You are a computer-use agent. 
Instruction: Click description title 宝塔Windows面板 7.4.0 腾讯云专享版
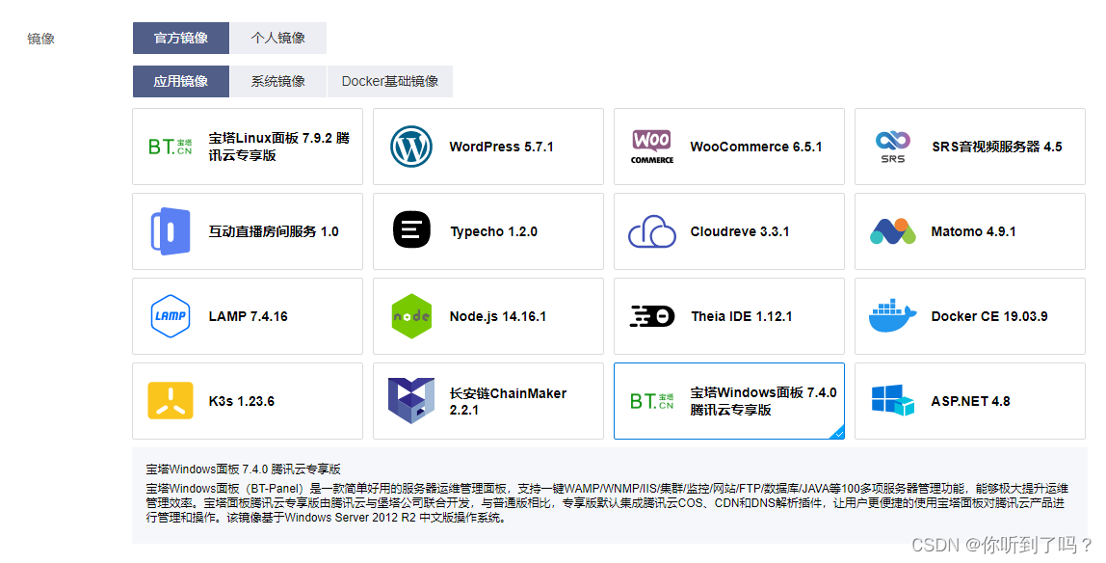tap(244, 469)
